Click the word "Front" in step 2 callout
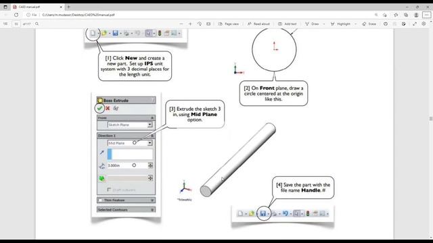433x243 pixels. point(267,88)
